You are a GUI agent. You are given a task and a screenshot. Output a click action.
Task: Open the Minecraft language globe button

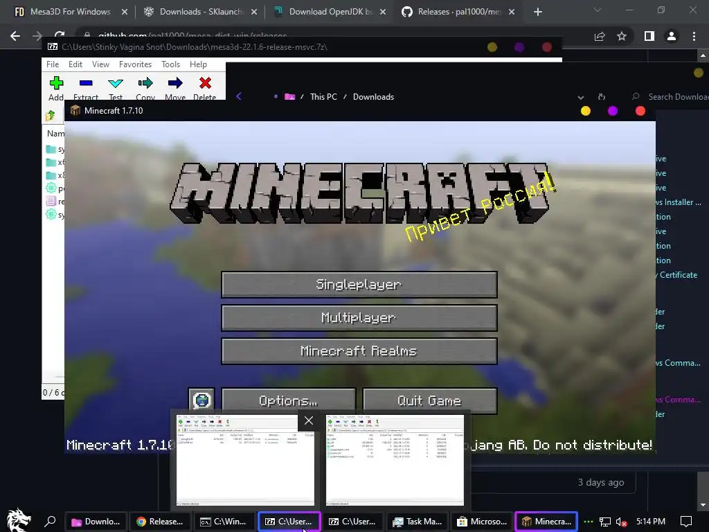click(x=201, y=400)
